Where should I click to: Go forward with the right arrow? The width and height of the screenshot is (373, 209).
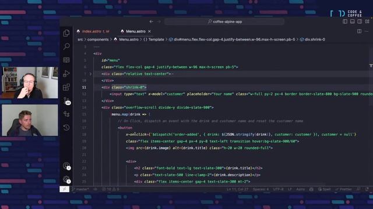(x=159, y=21)
